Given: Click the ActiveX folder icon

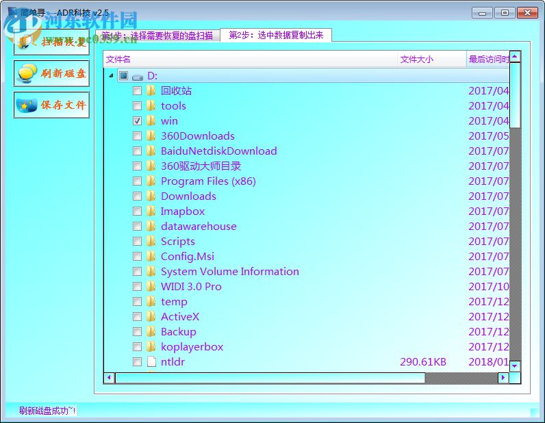Looking at the screenshot, I should (151, 317).
